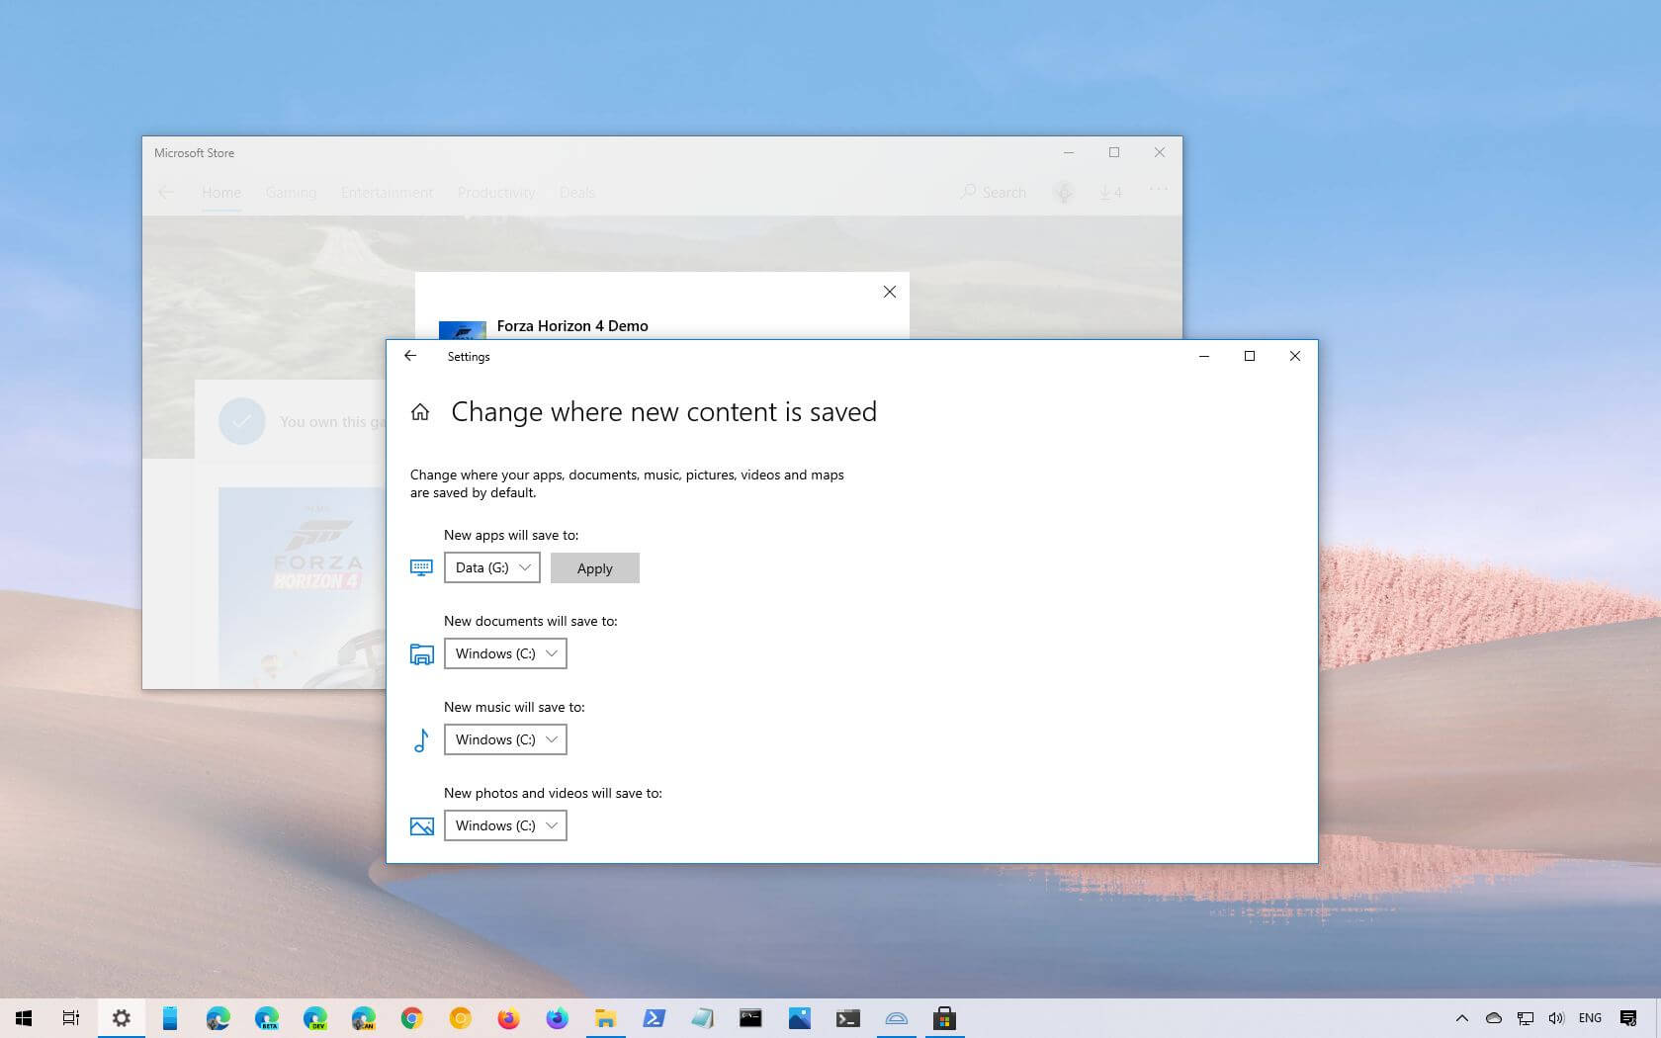Dismiss the Forza Horizon 4 Demo popup
Image resolution: width=1661 pixels, height=1038 pixels.
tap(889, 292)
